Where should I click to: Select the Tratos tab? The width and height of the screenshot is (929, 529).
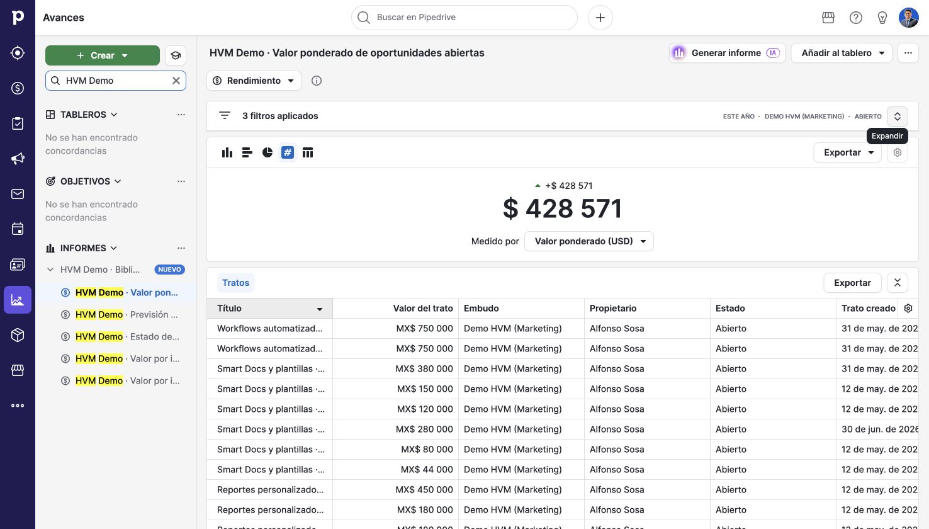[x=236, y=283]
